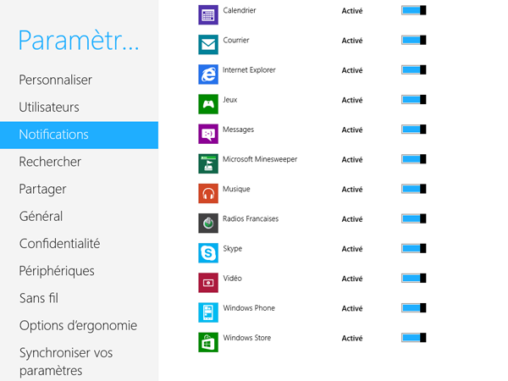Click the Windows Store bag icon
The image size is (508, 381).
[x=208, y=342]
